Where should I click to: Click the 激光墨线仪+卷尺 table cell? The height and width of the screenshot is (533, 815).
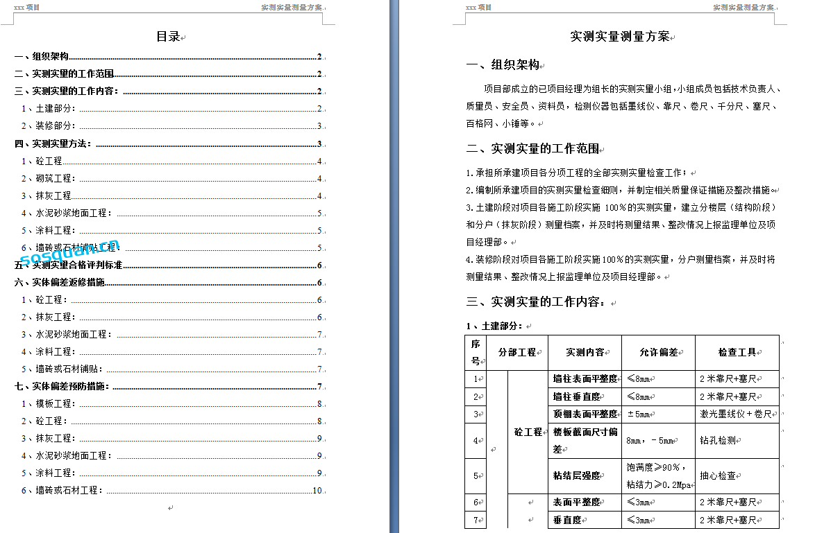coord(736,414)
